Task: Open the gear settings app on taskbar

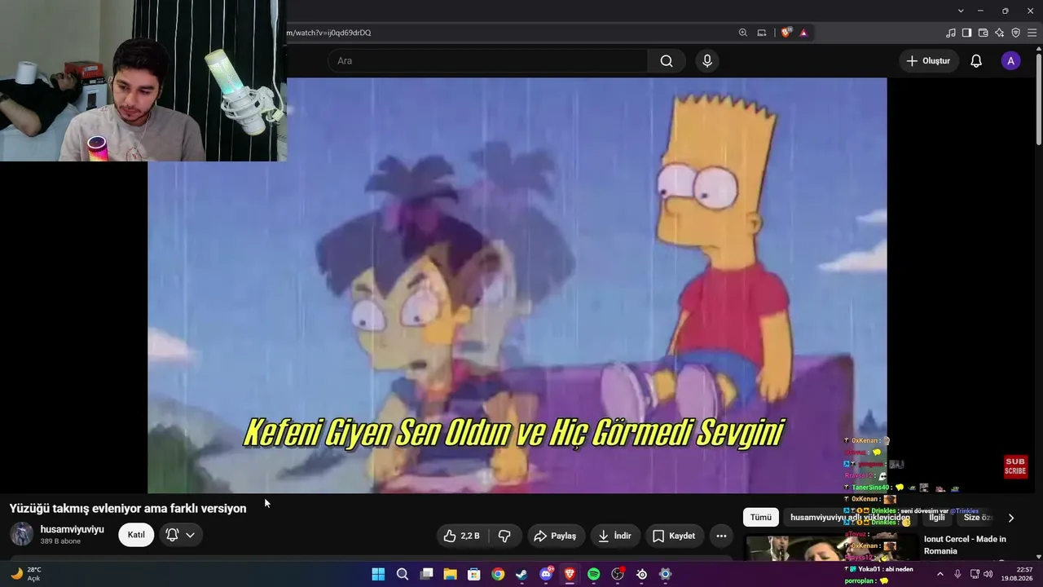Action: click(x=665, y=574)
